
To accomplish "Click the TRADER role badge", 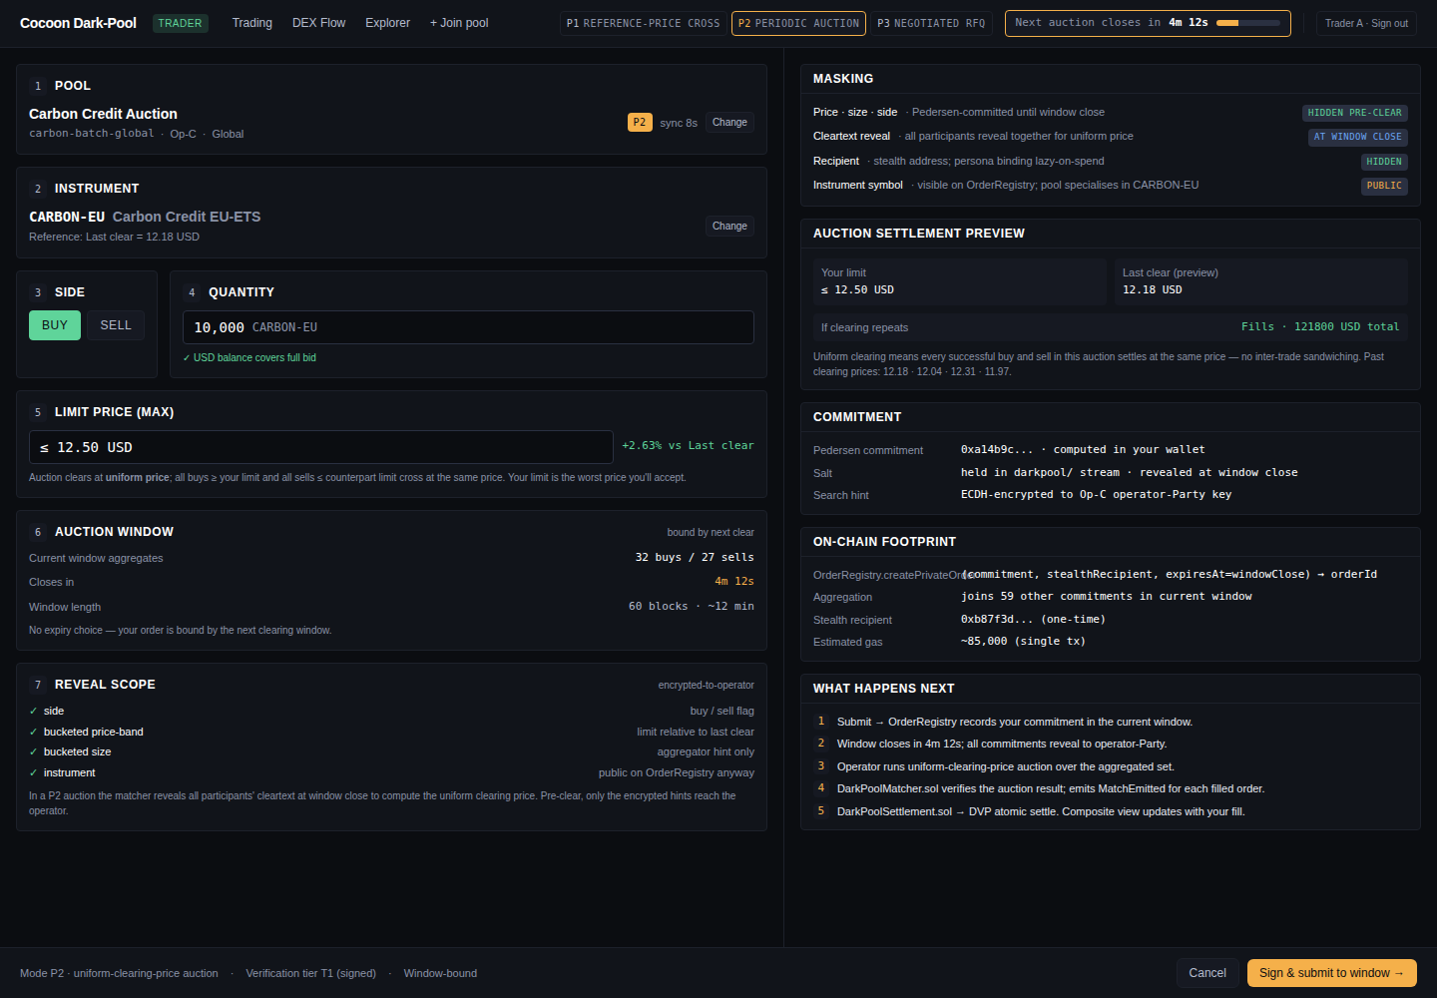I will click(x=180, y=23).
